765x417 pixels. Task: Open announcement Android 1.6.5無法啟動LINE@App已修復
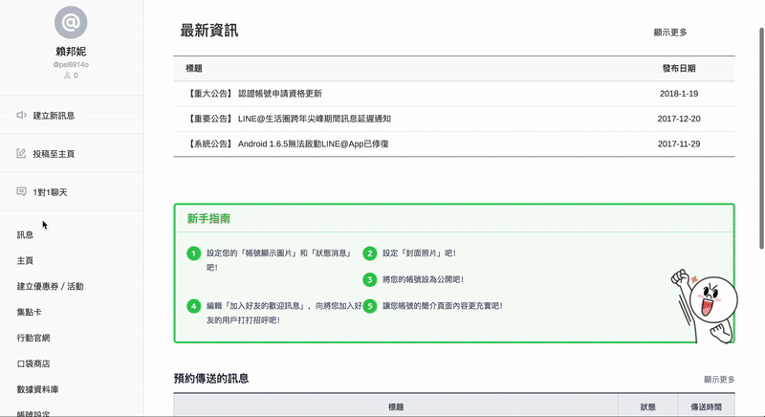pos(314,143)
